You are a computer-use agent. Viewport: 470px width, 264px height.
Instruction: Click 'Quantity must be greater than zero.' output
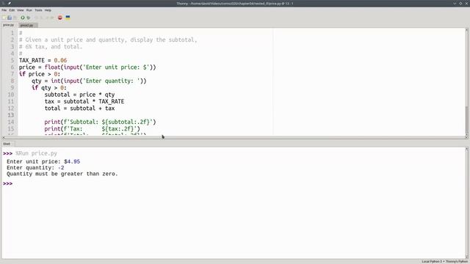click(62, 174)
